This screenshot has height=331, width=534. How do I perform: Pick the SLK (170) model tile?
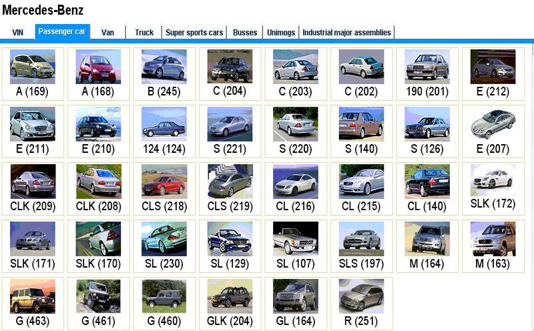tap(98, 246)
